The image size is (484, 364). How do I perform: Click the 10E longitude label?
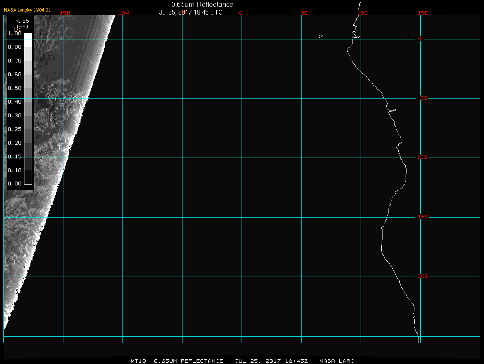tap(362, 13)
